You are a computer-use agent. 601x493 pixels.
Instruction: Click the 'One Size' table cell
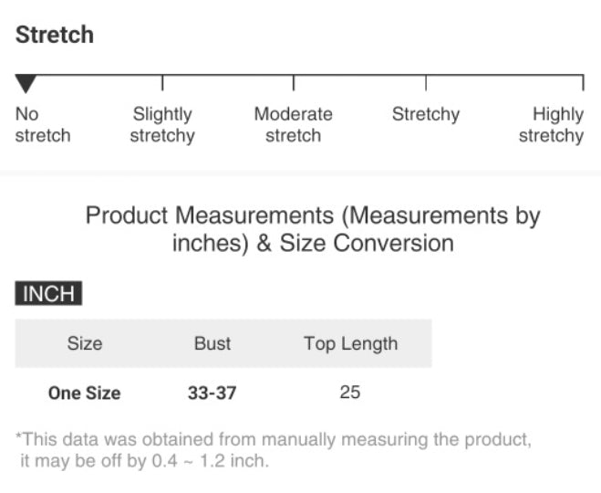[85, 393]
